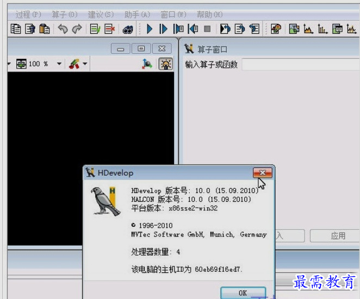Close the graphics window

(x=162, y=48)
